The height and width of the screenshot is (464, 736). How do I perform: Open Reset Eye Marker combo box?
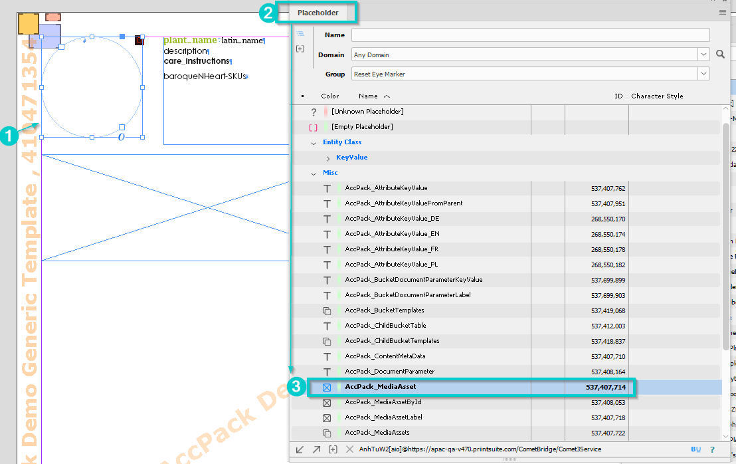[530, 74]
